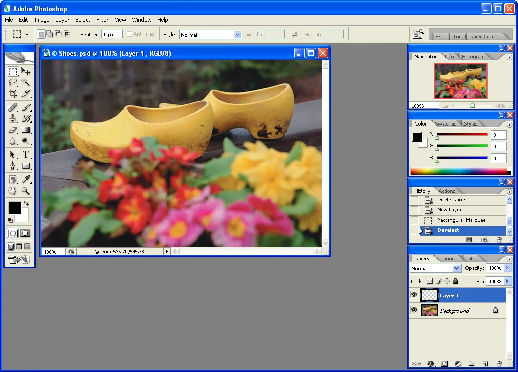Image resolution: width=518 pixels, height=372 pixels.
Task: Click the Hand tool
Action: (x=13, y=191)
